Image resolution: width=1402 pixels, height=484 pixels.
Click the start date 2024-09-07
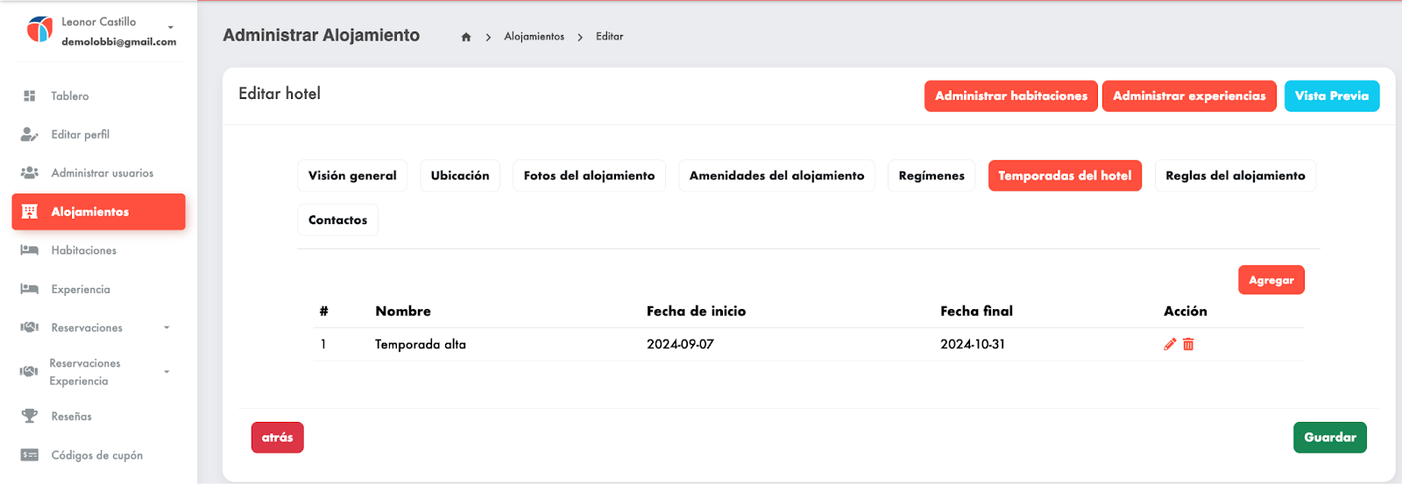click(x=680, y=344)
